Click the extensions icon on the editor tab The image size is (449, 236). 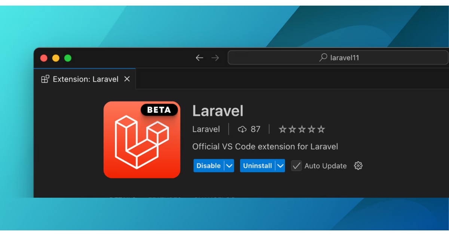click(45, 79)
